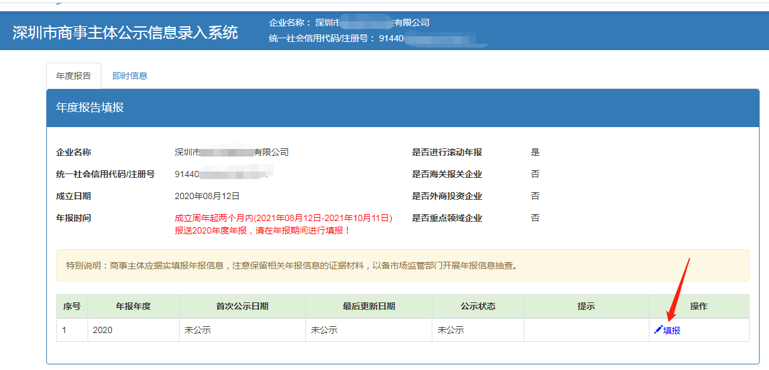Click 未公示 under 最后更新日期

click(x=324, y=330)
